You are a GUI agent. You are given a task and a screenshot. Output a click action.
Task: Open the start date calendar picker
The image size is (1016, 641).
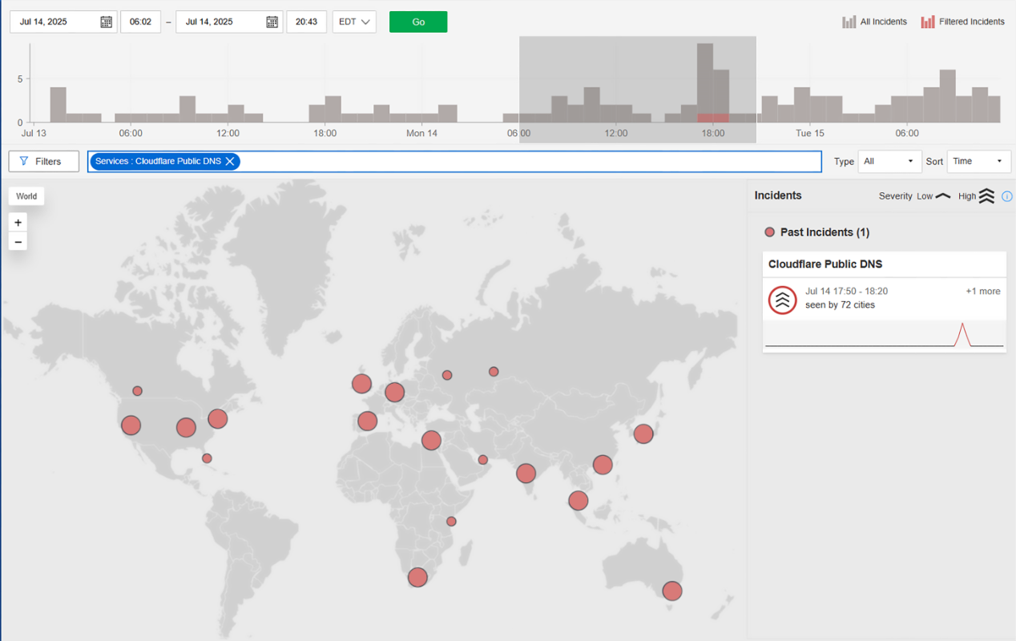pos(106,22)
